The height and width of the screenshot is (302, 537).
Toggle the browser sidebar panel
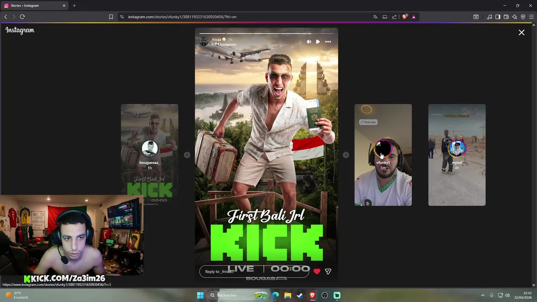pyautogui.click(x=498, y=17)
